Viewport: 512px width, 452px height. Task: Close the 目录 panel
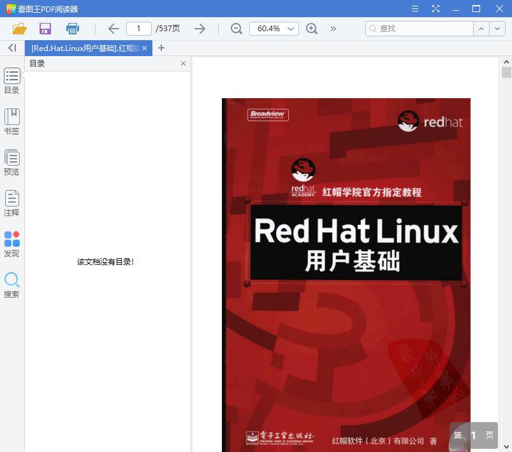coord(183,63)
